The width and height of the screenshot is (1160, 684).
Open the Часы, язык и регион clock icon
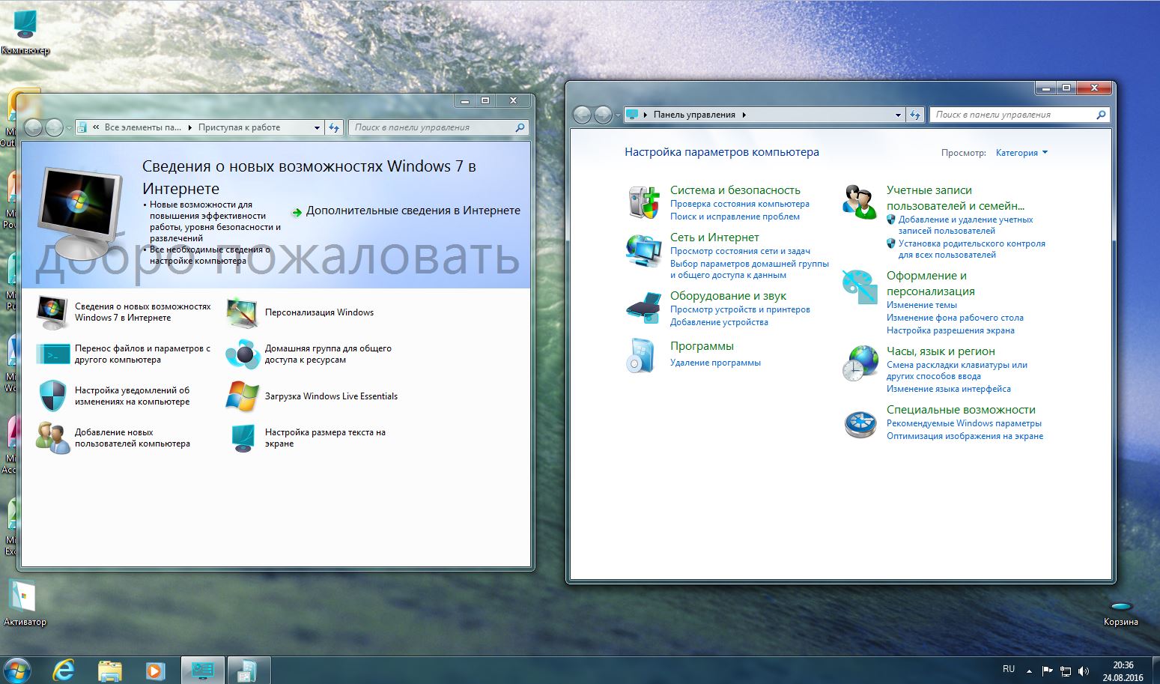pos(860,363)
